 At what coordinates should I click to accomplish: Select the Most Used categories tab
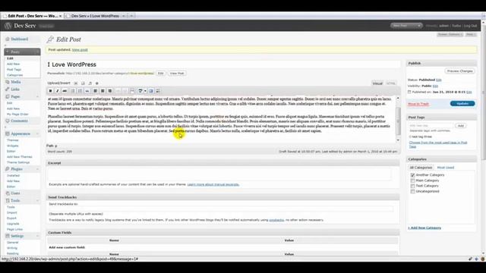(x=446, y=168)
